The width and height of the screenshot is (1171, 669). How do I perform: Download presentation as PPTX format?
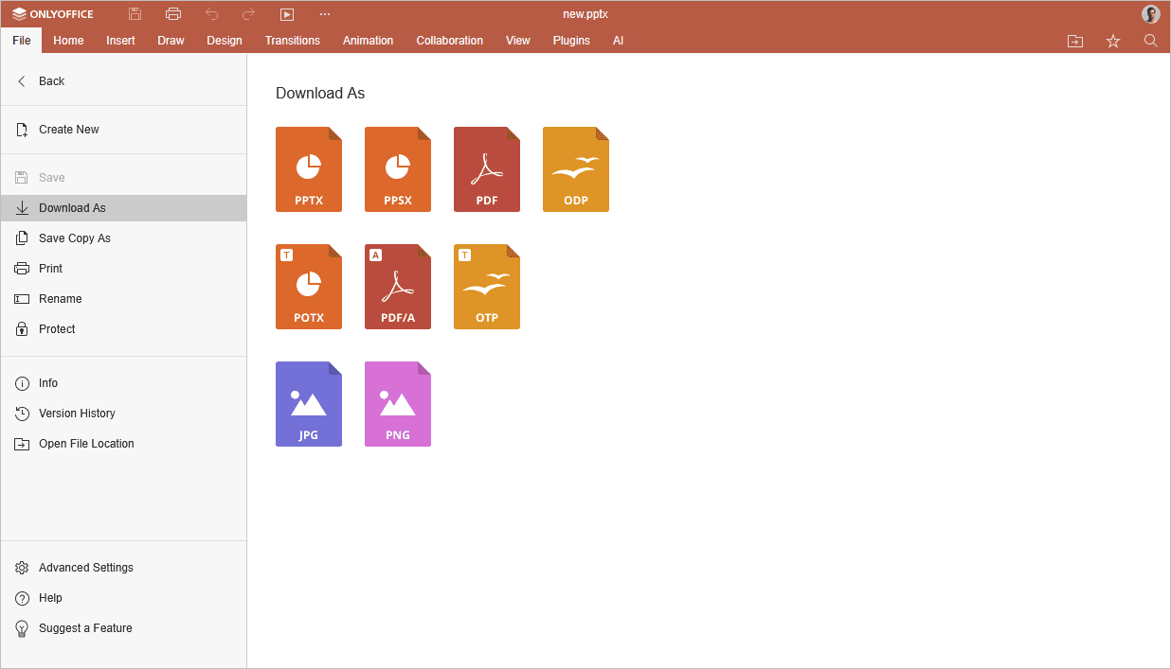pyautogui.click(x=308, y=169)
